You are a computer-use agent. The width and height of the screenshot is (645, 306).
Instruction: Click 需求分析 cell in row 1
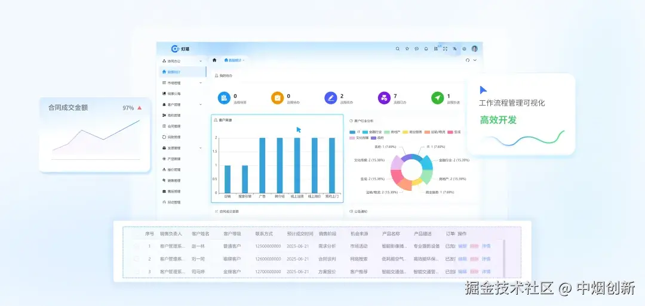point(327,246)
